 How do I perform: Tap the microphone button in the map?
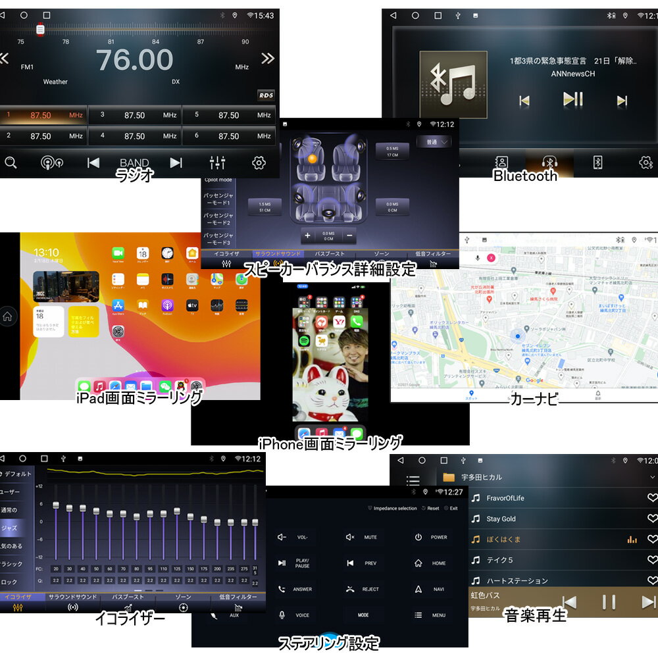click(x=476, y=257)
